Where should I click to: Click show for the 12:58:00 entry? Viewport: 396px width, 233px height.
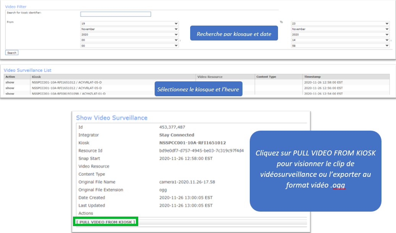[x=10, y=82]
